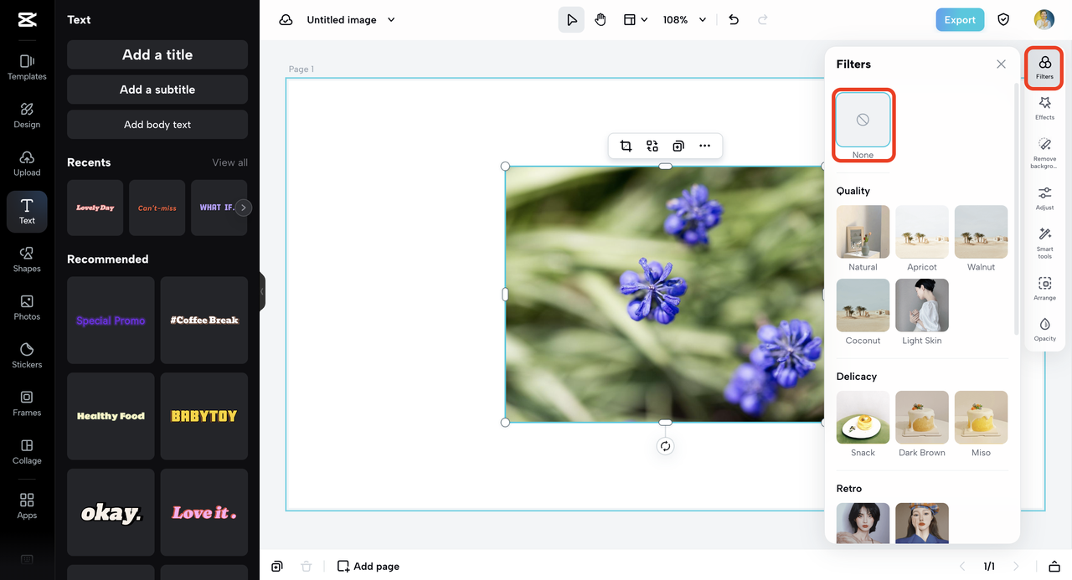Select the Can't-miss recent text style

coord(157,208)
